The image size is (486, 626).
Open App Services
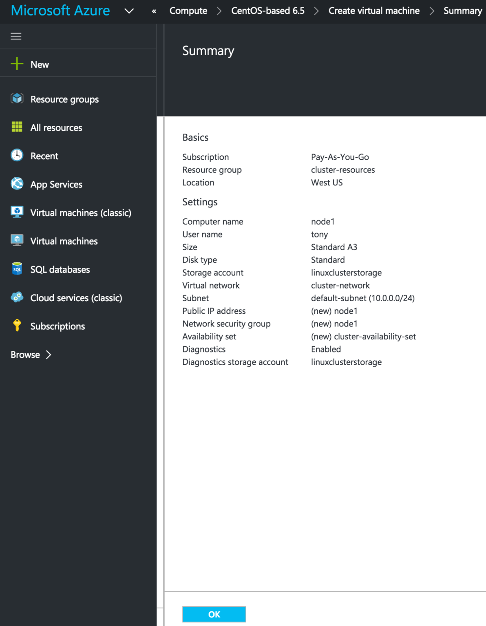point(56,184)
